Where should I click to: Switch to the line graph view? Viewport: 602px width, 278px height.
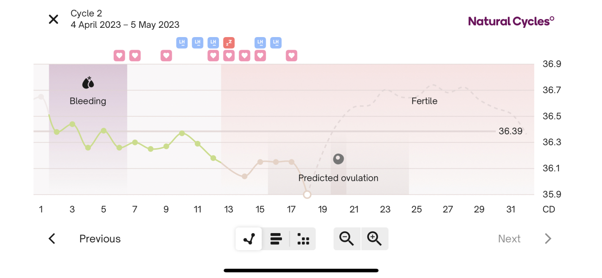pos(249,239)
